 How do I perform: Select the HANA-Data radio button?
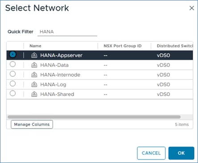pyautogui.click(x=12, y=64)
